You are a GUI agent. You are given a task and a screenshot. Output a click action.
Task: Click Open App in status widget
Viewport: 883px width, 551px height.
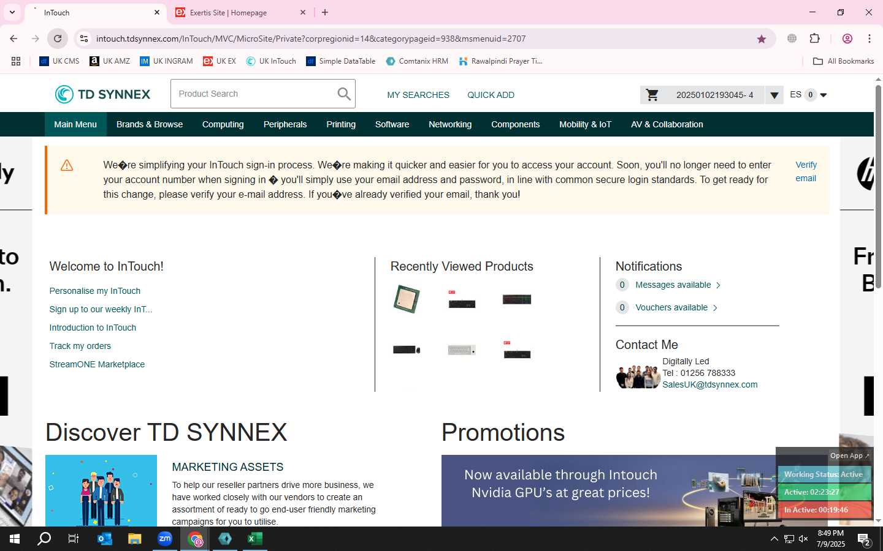click(x=850, y=455)
